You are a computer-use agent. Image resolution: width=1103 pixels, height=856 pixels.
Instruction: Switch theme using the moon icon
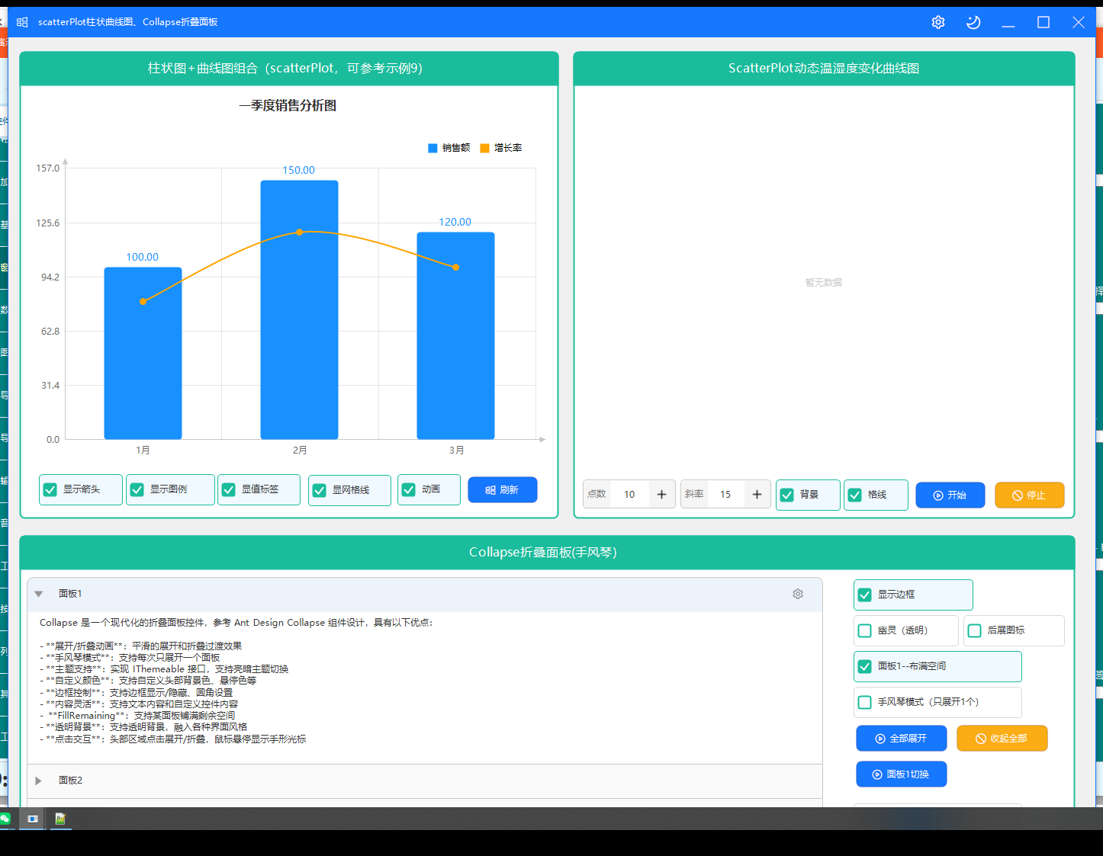pyautogui.click(x=973, y=22)
